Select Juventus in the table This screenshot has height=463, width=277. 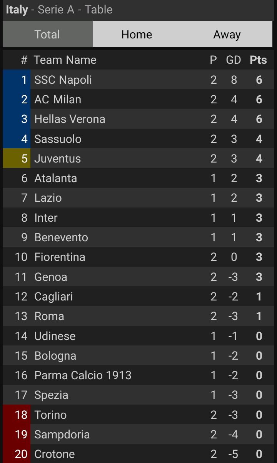coord(58,159)
